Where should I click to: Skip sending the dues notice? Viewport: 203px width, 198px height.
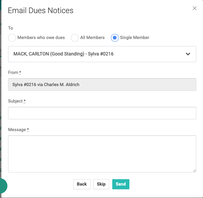pos(101,184)
